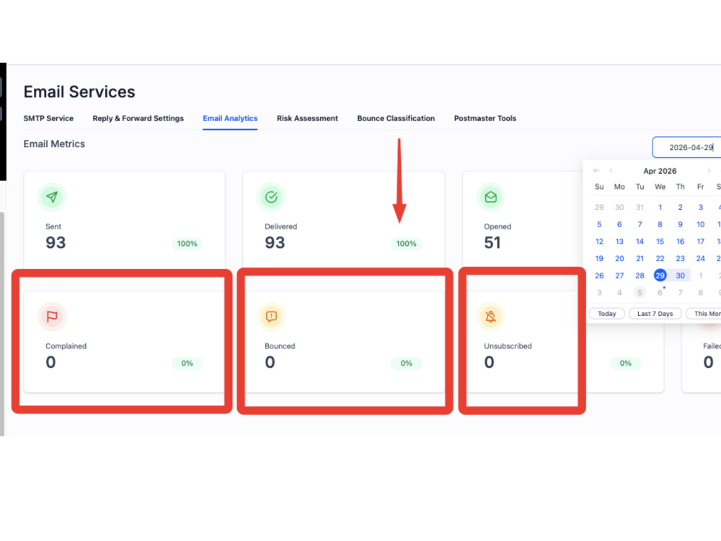Pick April 20 in the calendar
Image resolution: width=721 pixels, height=541 pixels.
(619, 258)
